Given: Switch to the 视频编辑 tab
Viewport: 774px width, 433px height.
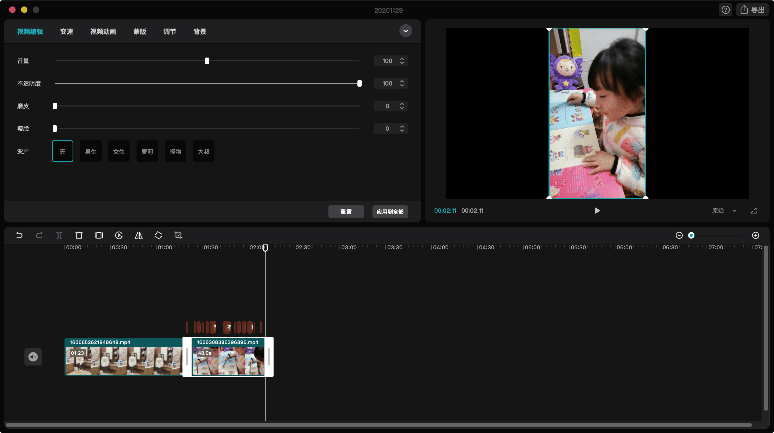Looking at the screenshot, I should tap(30, 31).
